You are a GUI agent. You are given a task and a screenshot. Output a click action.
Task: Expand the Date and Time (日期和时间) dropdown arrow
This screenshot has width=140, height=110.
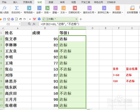(x=80, y=13)
